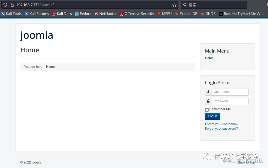Select Home in the Main Menu

pyautogui.click(x=209, y=58)
